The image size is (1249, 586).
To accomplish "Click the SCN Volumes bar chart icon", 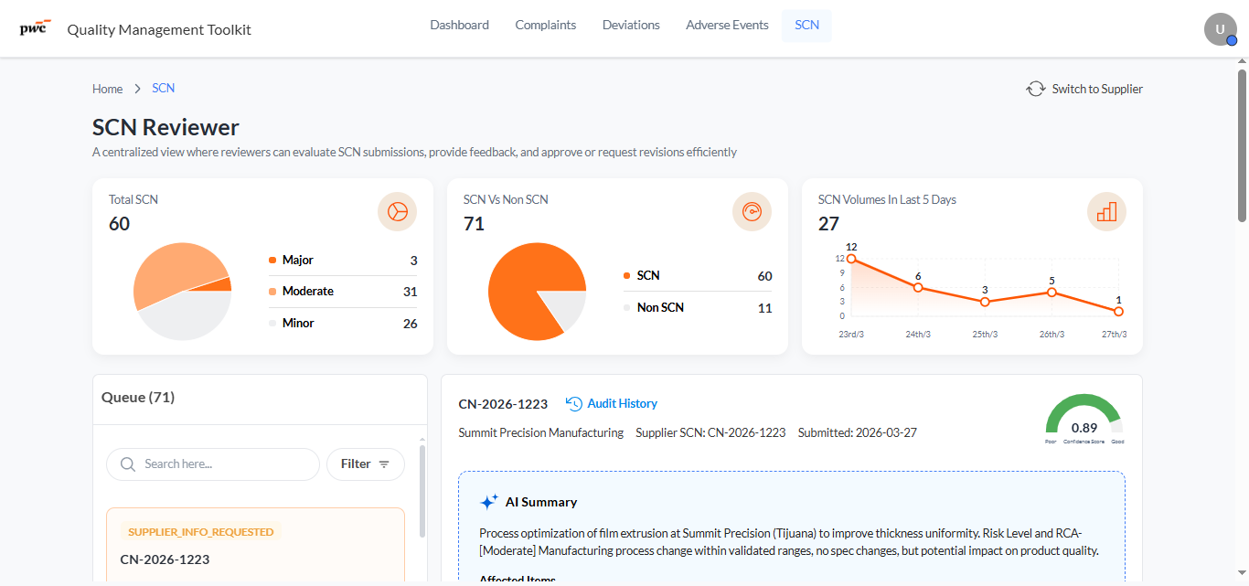I will [1107, 212].
